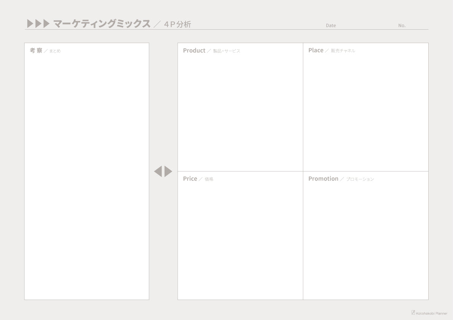Click the Price heading label
This screenshot has height=320, width=453.
click(x=190, y=179)
